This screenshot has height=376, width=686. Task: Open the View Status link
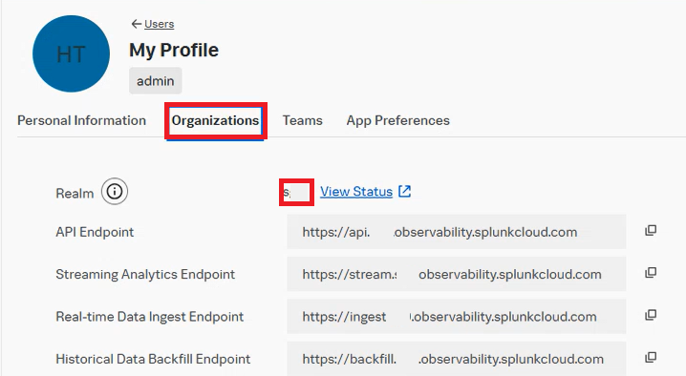356,192
